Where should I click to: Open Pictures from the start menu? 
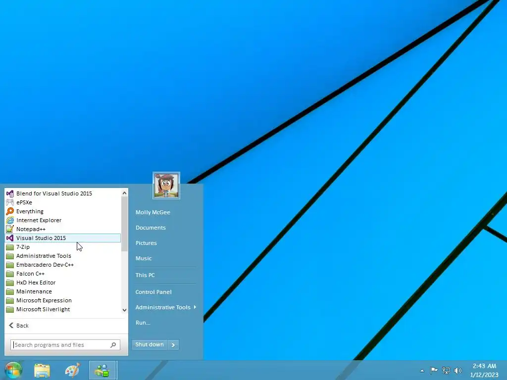(x=146, y=243)
